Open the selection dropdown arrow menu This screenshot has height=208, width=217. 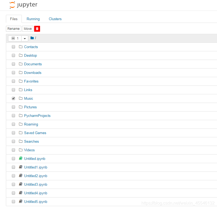point(25,38)
